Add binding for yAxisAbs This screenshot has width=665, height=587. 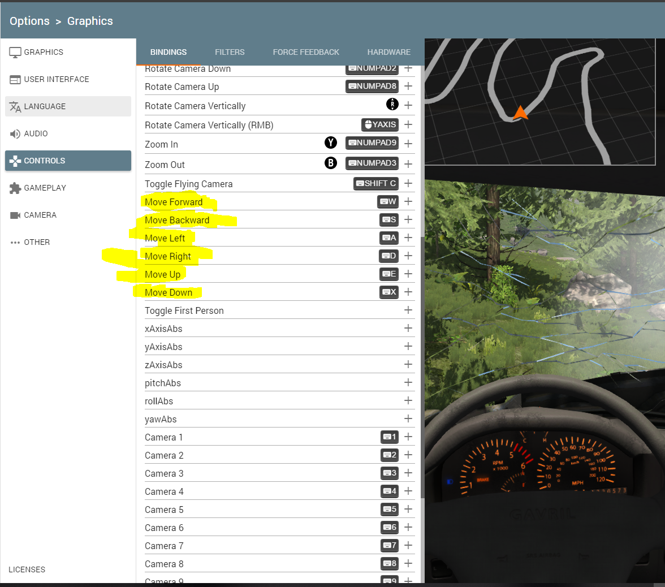[408, 346]
